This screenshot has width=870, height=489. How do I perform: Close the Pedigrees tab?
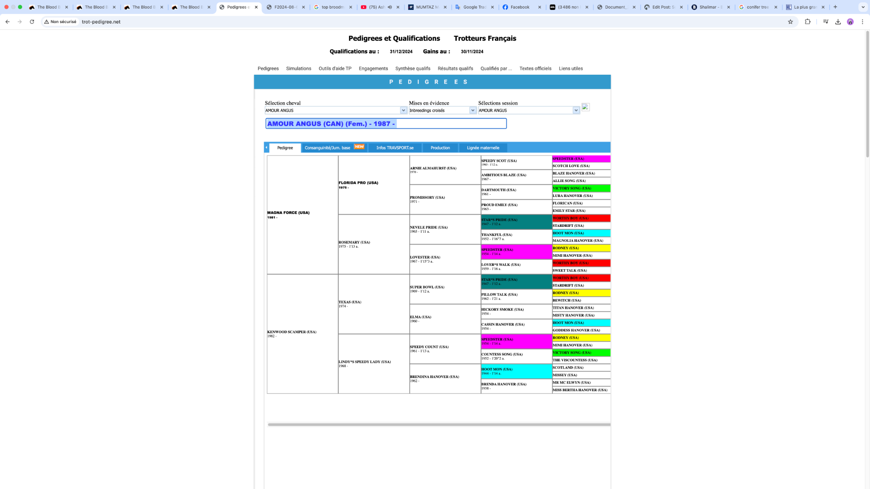pos(256,7)
